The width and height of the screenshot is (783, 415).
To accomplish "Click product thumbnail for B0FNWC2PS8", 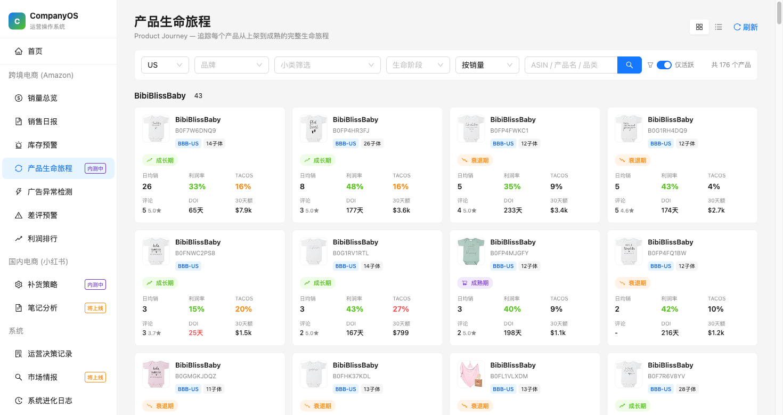I will point(156,251).
